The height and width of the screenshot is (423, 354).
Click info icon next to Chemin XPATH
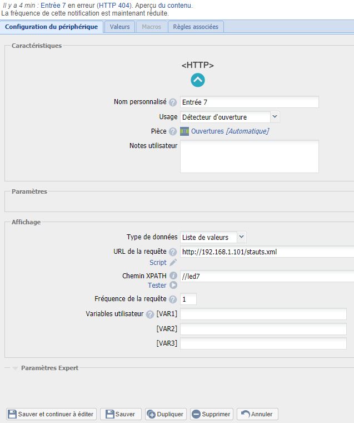tap(173, 276)
